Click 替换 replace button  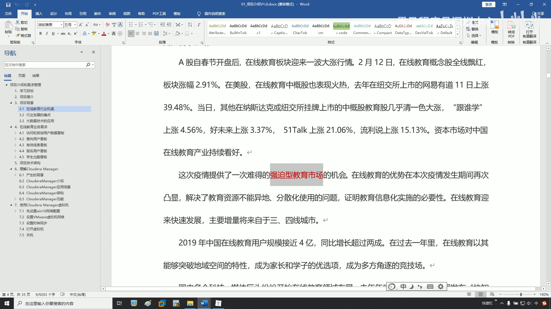[x=472, y=29]
